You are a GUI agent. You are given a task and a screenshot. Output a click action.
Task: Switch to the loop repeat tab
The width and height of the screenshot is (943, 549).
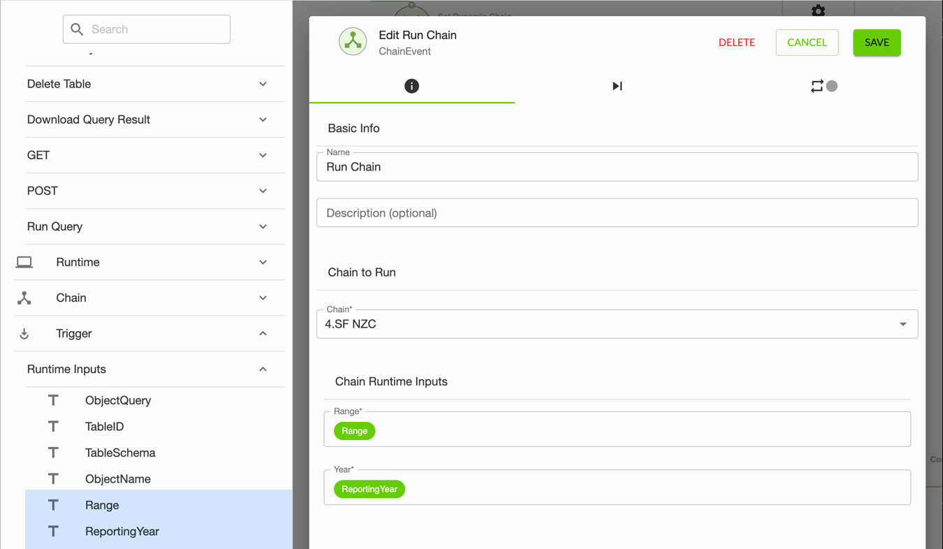[x=823, y=86]
